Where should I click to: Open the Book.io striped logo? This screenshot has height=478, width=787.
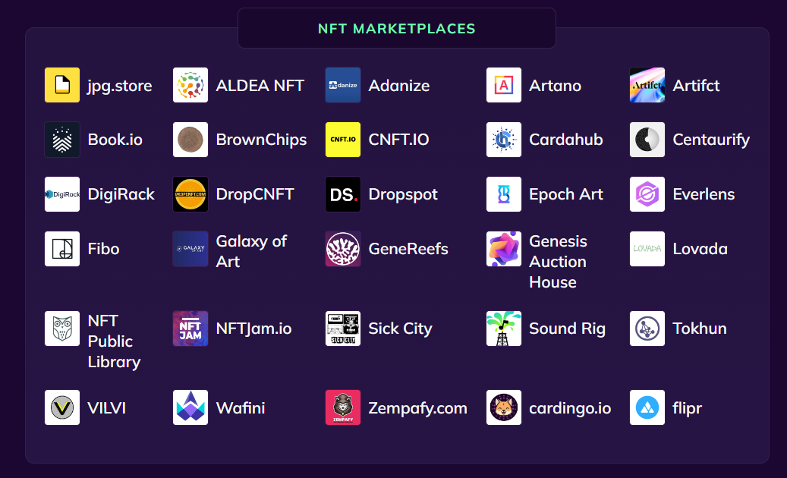coord(62,140)
